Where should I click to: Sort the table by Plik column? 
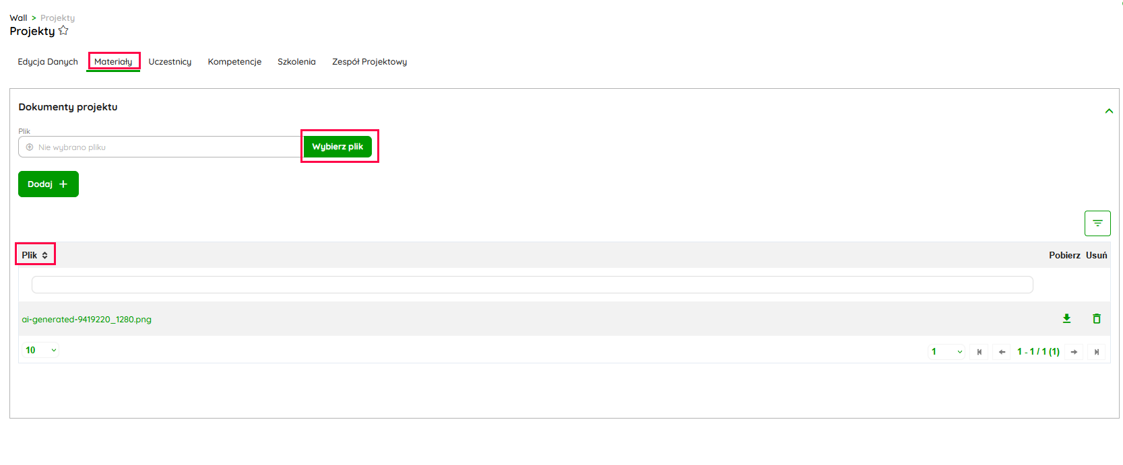[35, 255]
